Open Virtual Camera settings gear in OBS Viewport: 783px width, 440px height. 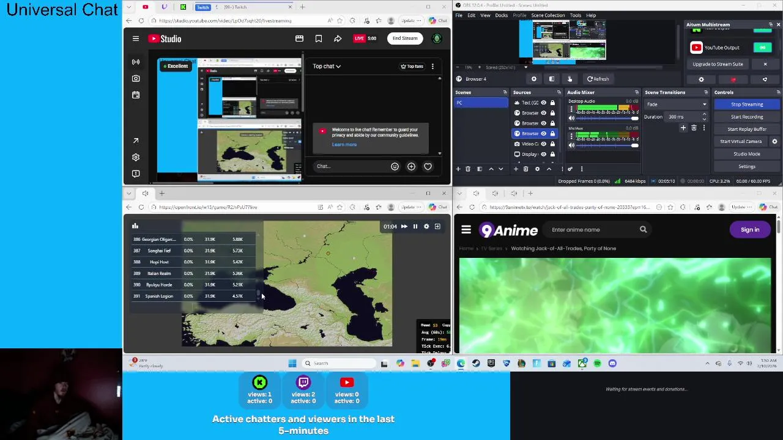click(774, 141)
